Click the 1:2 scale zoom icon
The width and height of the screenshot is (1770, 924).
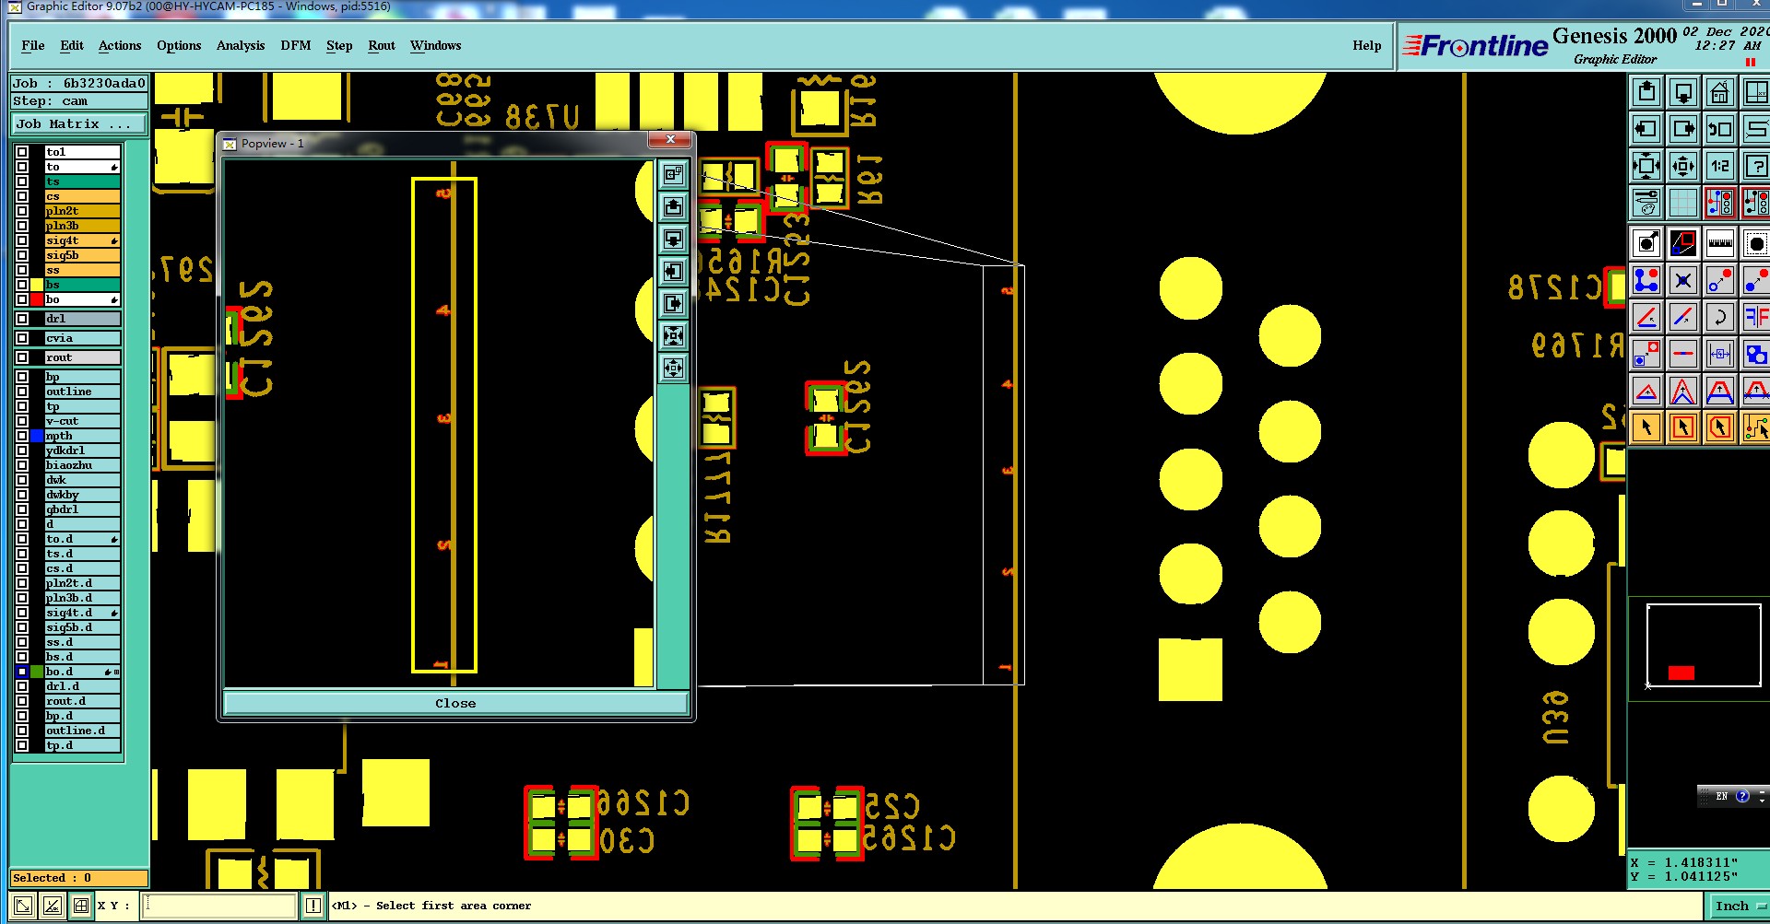pyautogui.click(x=1720, y=166)
